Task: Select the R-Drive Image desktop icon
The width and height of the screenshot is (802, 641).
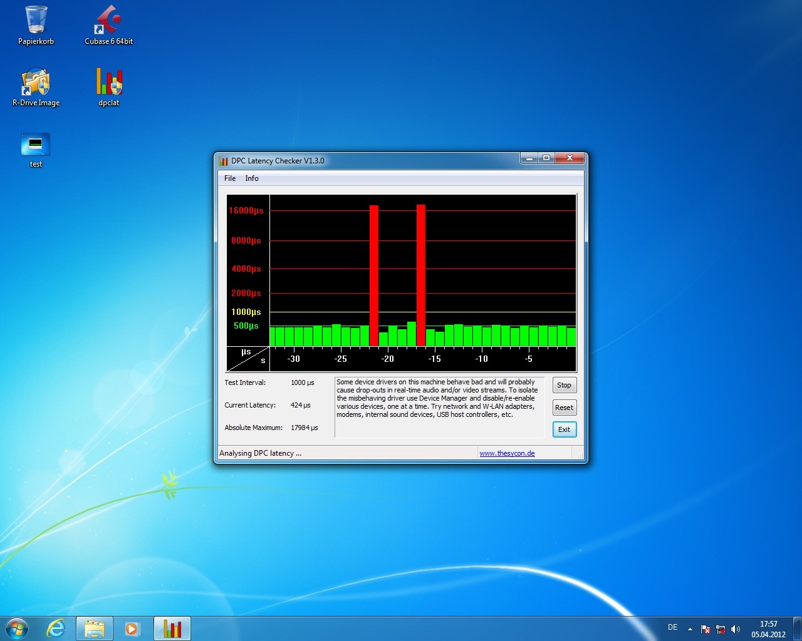Action: coord(36,87)
